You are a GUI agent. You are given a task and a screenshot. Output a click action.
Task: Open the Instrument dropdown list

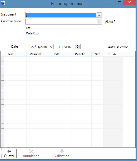99,15
